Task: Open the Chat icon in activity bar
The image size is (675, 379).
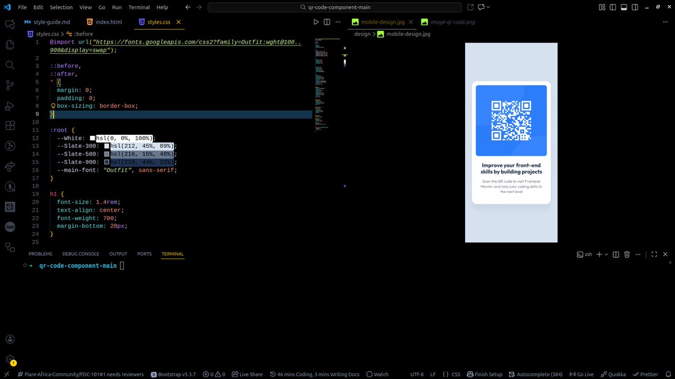Action: [x=10, y=25]
